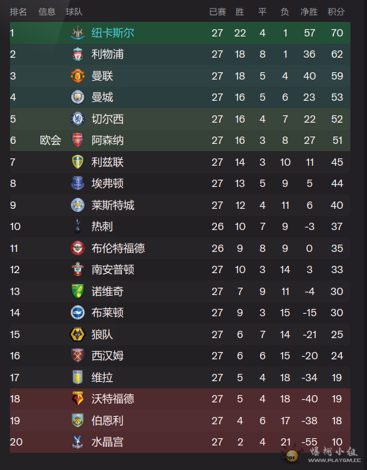The image size is (367, 470).
Task: Open the Leeds United crest icon
Action: point(78,162)
